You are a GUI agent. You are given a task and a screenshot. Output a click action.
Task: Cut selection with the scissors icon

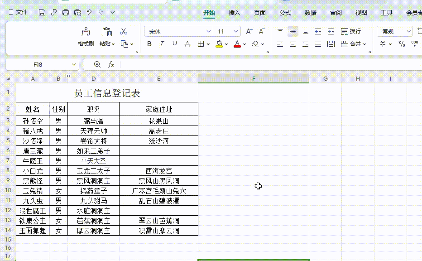(x=124, y=32)
